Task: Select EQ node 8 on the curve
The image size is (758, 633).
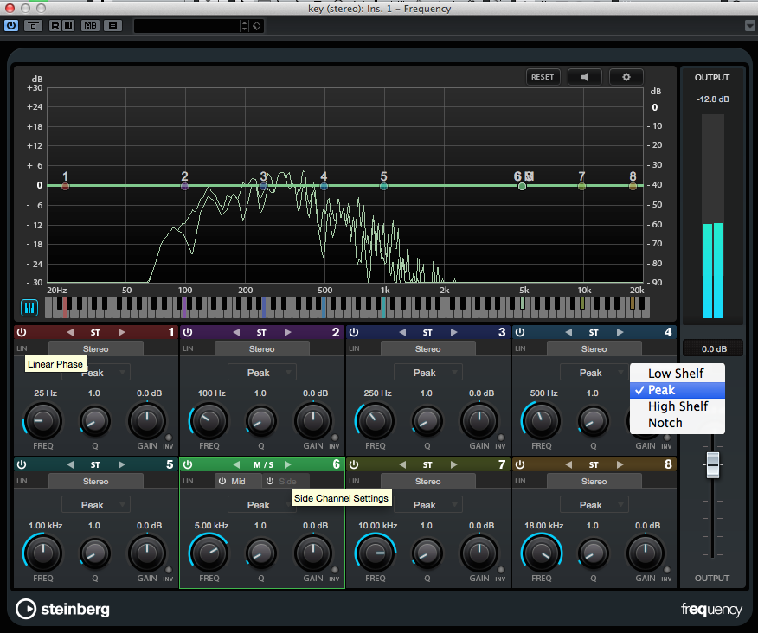Action: (633, 186)
